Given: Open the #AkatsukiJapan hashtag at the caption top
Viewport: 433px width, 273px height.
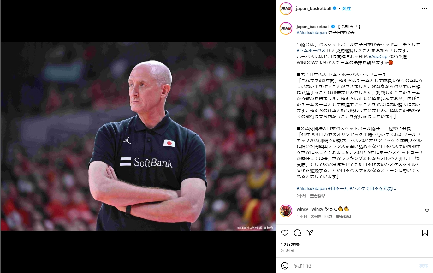Looking at the screenshot, I should click(x=312, y=33).
